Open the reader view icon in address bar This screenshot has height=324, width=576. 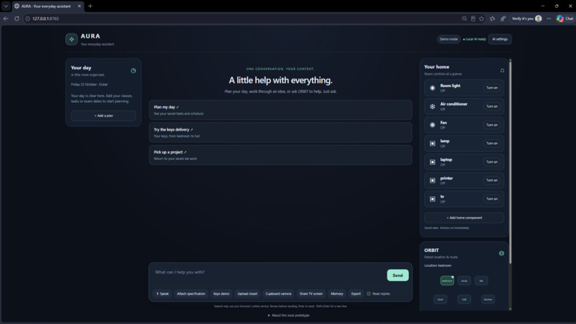[x=473, y=19]
